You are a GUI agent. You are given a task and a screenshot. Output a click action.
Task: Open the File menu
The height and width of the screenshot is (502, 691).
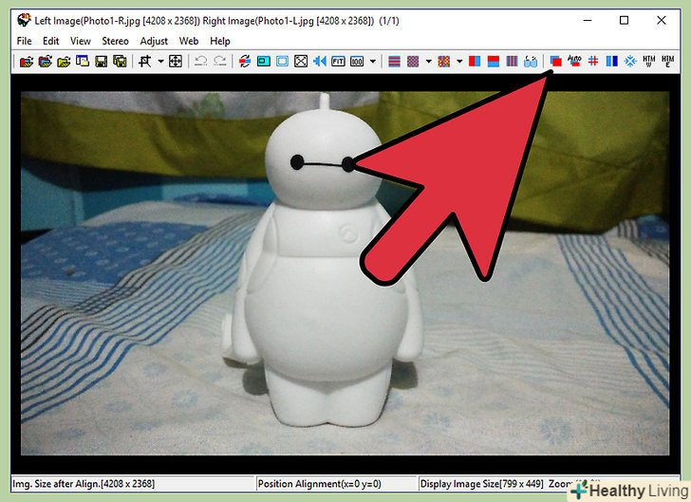click(25, 41)
